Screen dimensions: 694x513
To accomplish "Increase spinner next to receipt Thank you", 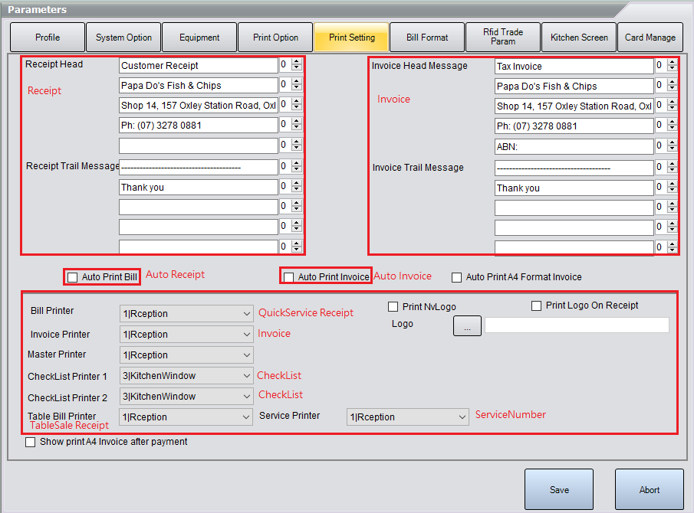I will click(297, 183).
